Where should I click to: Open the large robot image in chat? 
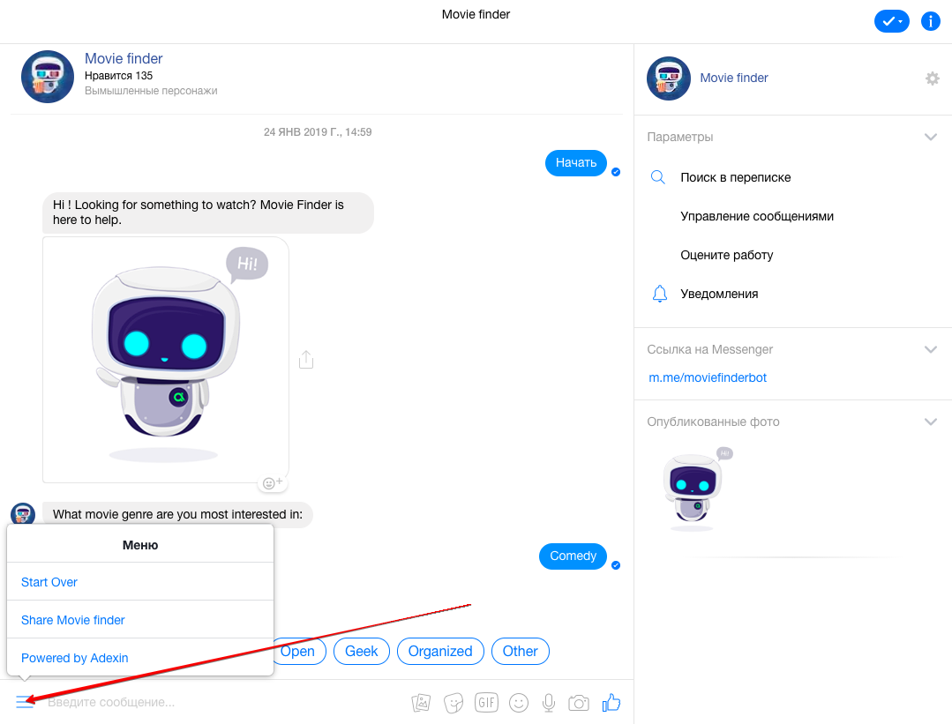[x=166, y=359]
